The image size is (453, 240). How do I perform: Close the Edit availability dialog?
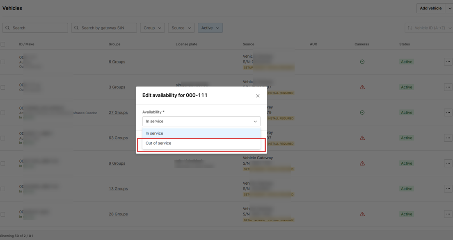pyautogui.click(x=258, y=96)
